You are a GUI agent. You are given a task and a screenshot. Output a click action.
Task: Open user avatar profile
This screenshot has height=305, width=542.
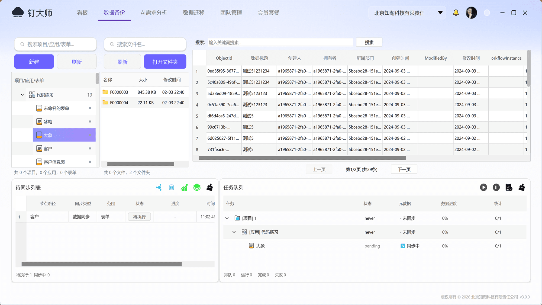471,13
